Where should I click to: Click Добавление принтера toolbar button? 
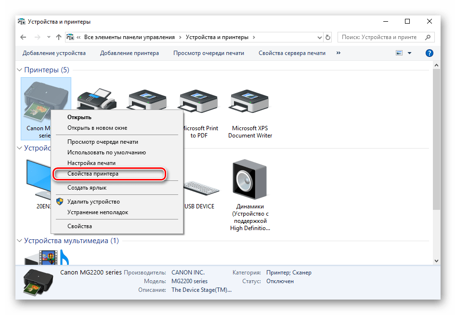coord(129,53)
